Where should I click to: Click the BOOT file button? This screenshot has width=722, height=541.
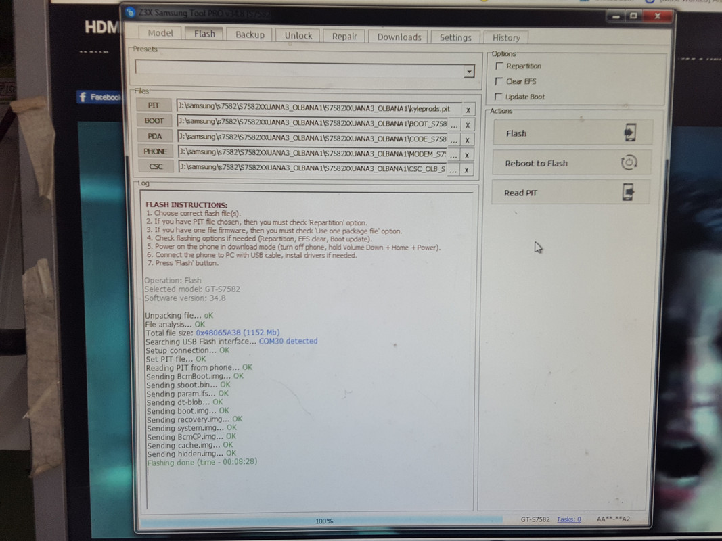pyautogui.click(x=154, y=120)
